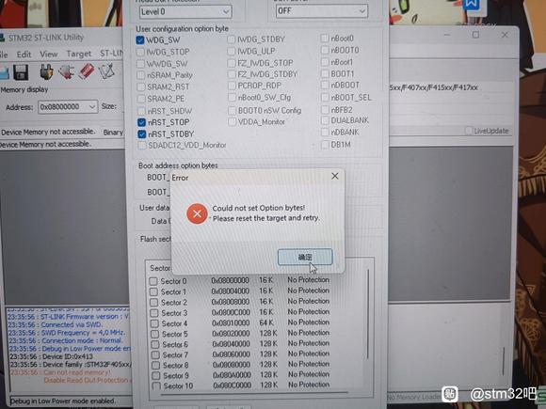Check the Sector 0 protection box

tap(153, 281)
